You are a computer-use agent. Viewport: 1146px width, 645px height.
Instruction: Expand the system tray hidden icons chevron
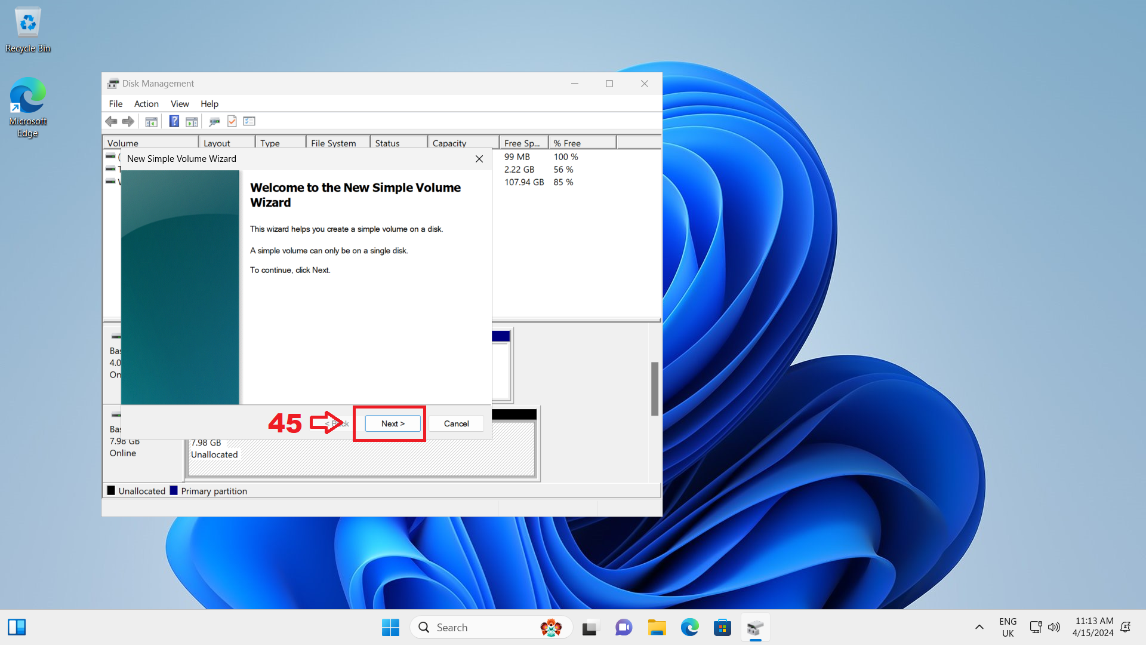[979, 627]
